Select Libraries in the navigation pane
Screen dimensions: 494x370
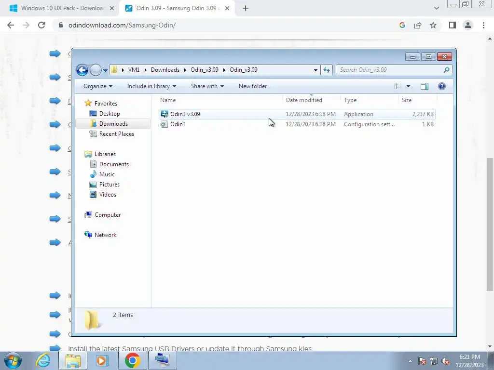tap(105, 154)
